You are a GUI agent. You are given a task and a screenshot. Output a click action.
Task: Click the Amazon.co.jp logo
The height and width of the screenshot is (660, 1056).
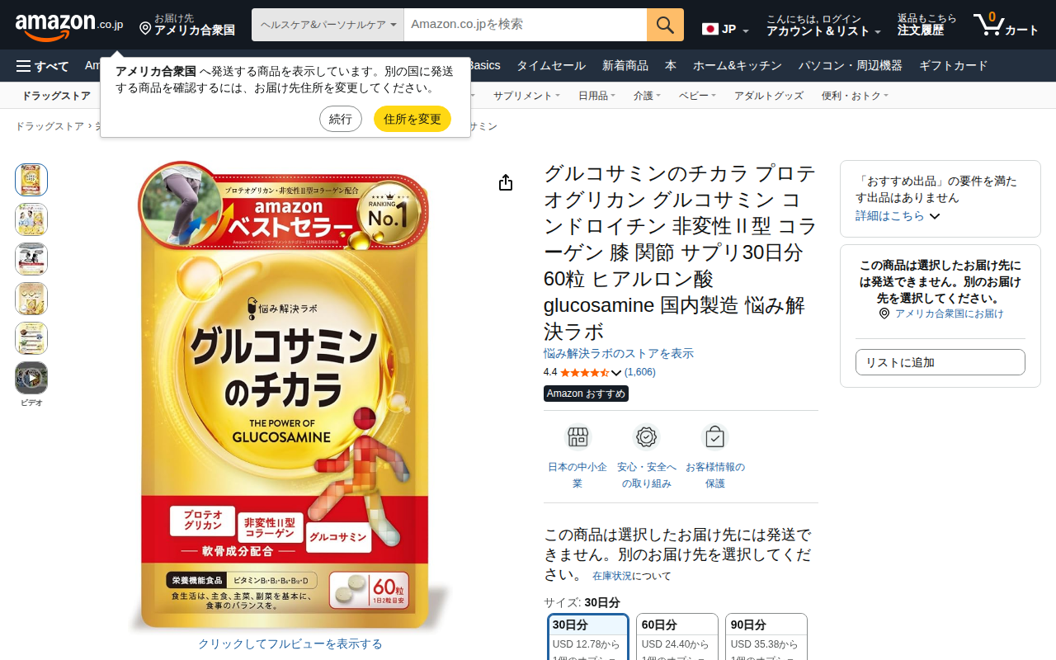pos(69,25)
